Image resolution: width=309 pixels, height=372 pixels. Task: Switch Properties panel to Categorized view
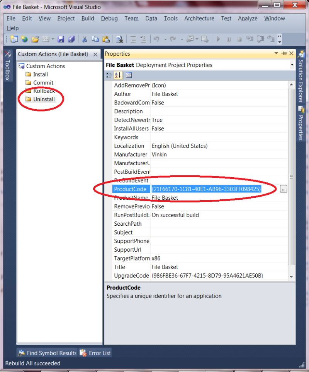pos(108,74)
